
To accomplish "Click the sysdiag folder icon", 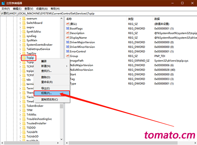I will (24, 36).
